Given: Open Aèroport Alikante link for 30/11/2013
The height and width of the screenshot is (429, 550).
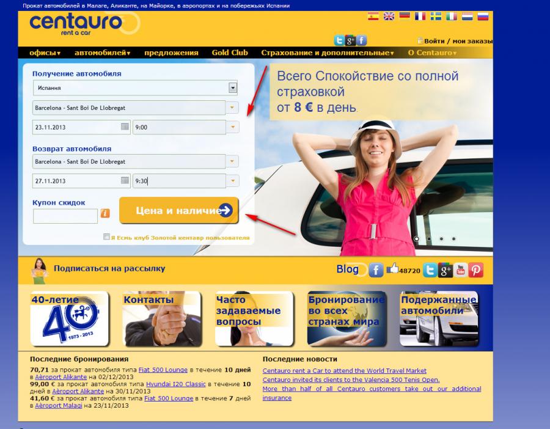Looking at the screenshot, I should pos(78,391).
